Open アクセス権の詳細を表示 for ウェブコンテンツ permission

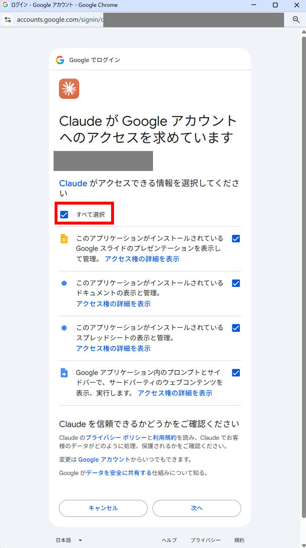175,393
